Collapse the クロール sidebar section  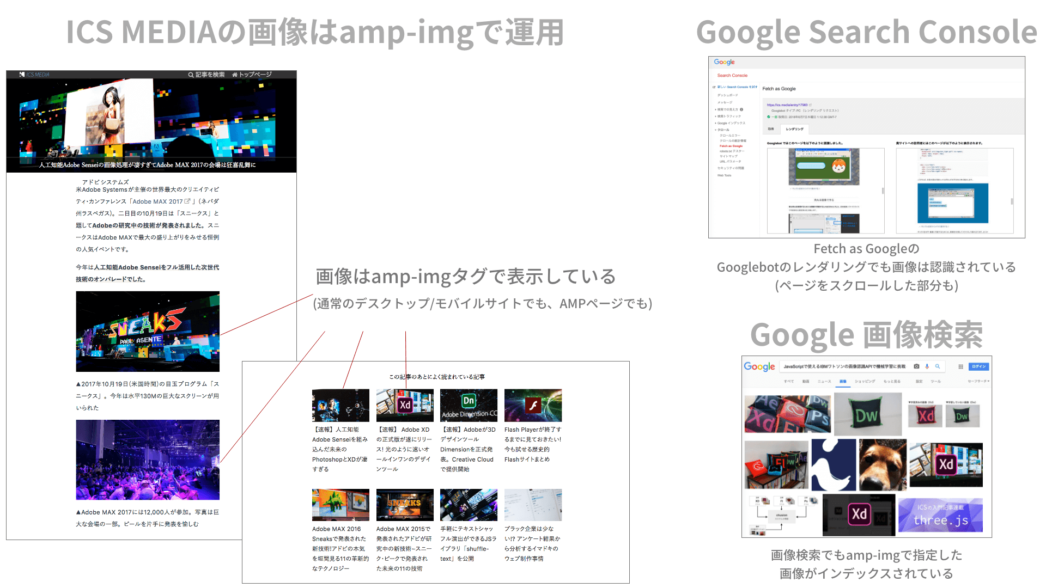[723, 130]
